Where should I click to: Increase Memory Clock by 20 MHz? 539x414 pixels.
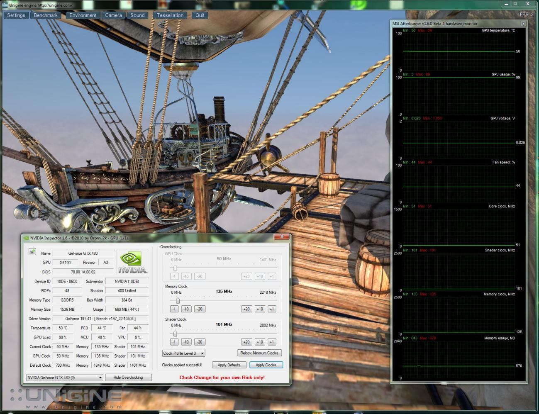point(246,309)
